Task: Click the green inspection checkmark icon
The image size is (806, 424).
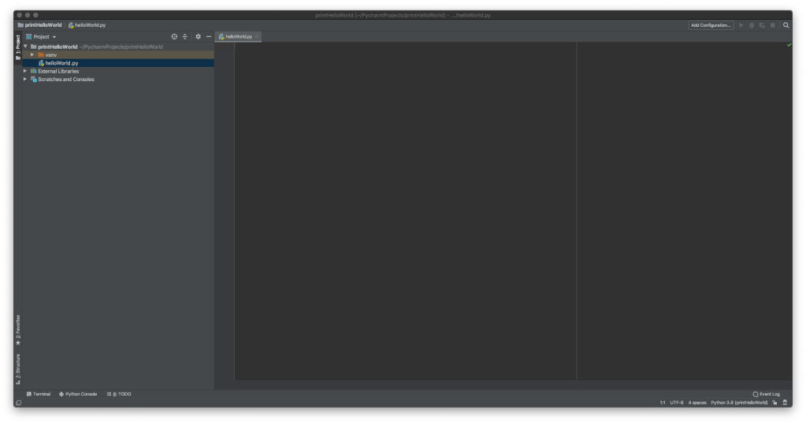Action: [x=789, y=45]
